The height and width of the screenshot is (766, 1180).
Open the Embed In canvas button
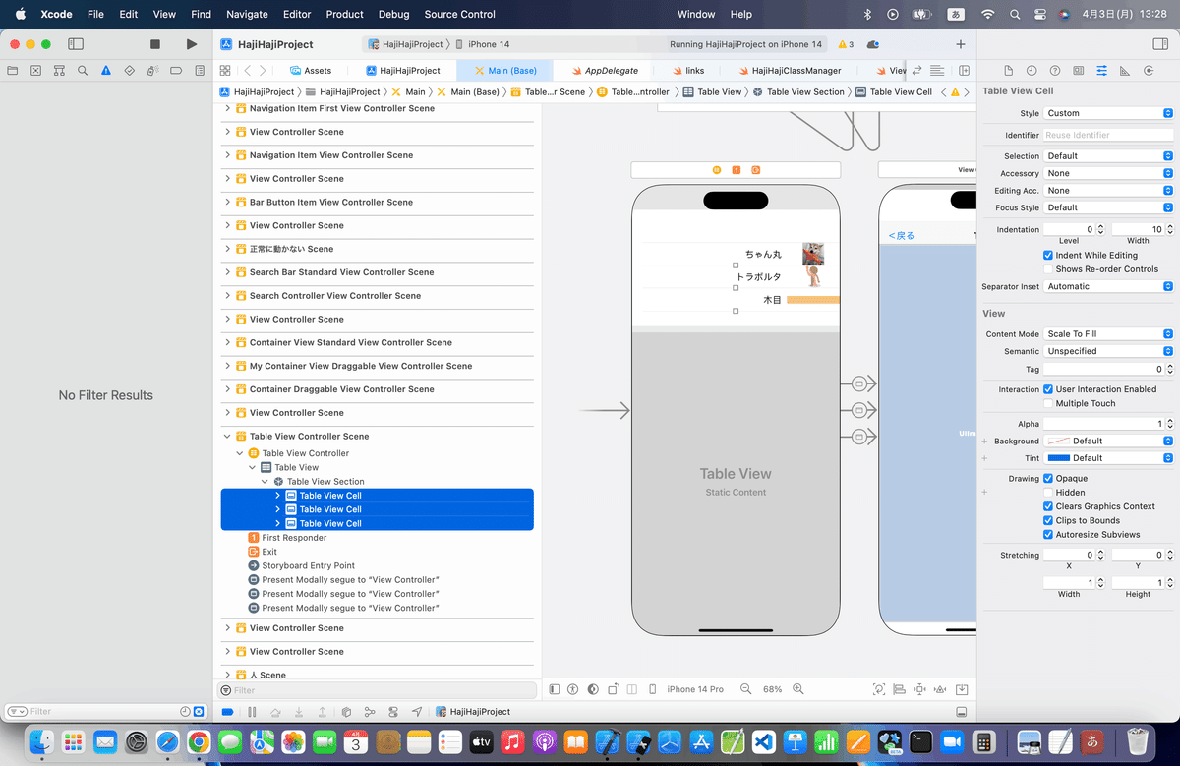[961, 689]
